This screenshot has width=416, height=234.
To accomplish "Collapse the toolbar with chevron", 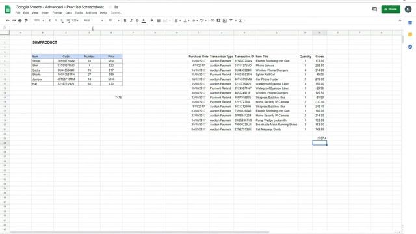I will pyautogui.click(x=400, y=21).
